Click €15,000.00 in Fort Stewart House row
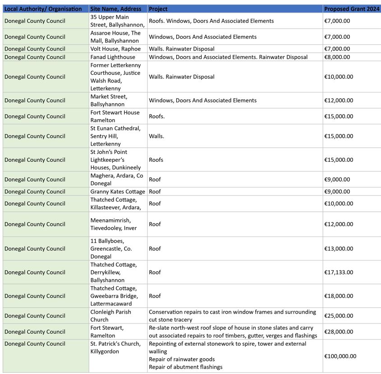The width and height of the screenshot is (381, 374). pos(339,116)
